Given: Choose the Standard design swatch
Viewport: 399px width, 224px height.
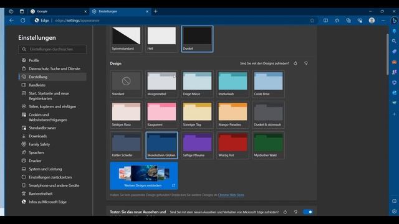Looking at the screenshot, I should pos(126,84).
